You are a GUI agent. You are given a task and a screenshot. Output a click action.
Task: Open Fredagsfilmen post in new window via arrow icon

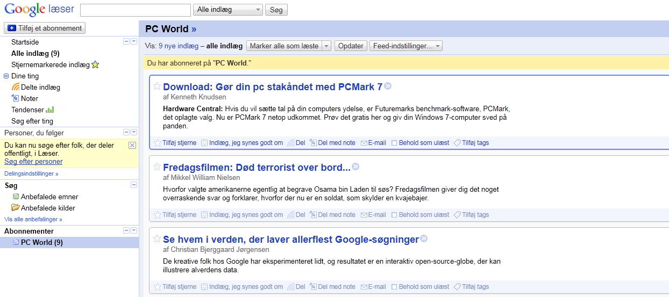(x=355, y=167)
